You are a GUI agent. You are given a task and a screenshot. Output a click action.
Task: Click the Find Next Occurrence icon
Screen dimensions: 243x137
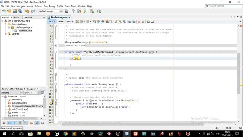pyautogui.click(x=103, y=22)
